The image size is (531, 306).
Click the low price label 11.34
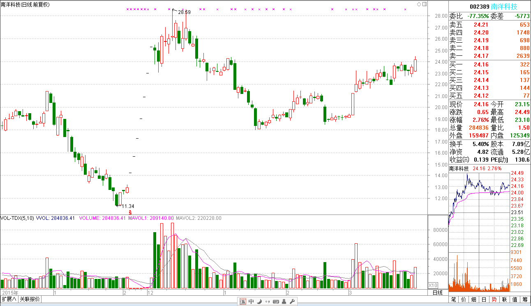click(x=128, y=206)
